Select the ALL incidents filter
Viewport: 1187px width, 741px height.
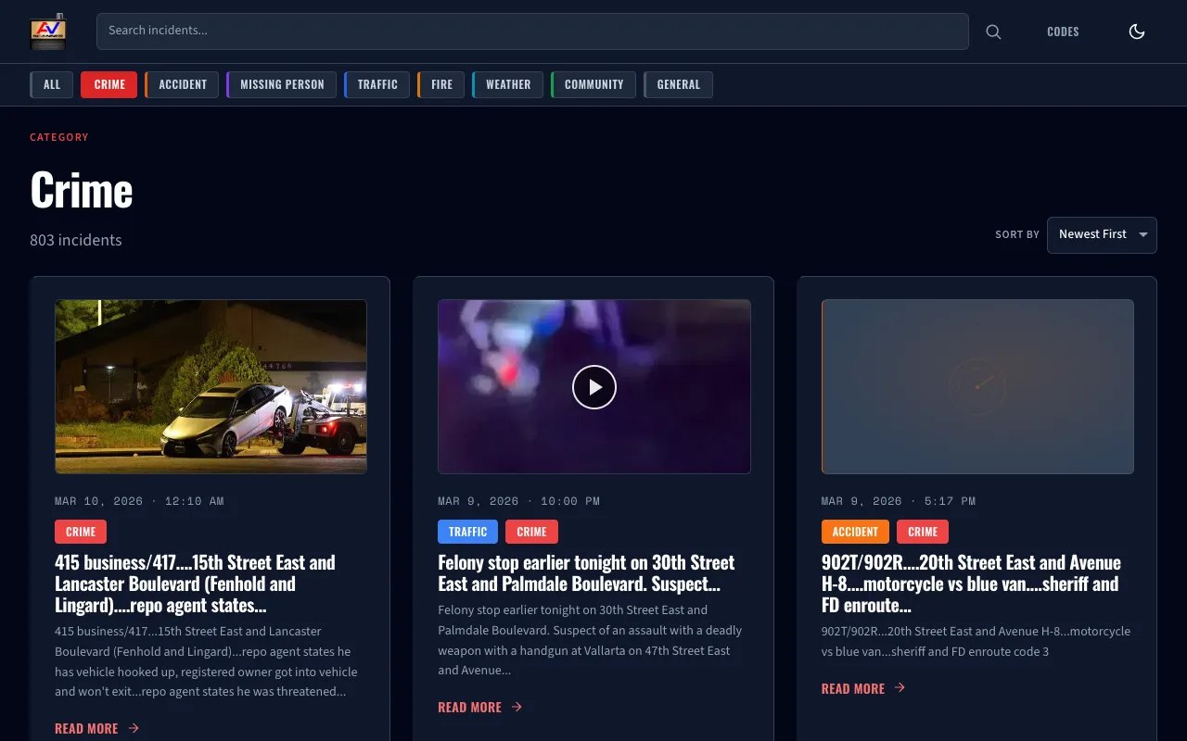[51, 84]
